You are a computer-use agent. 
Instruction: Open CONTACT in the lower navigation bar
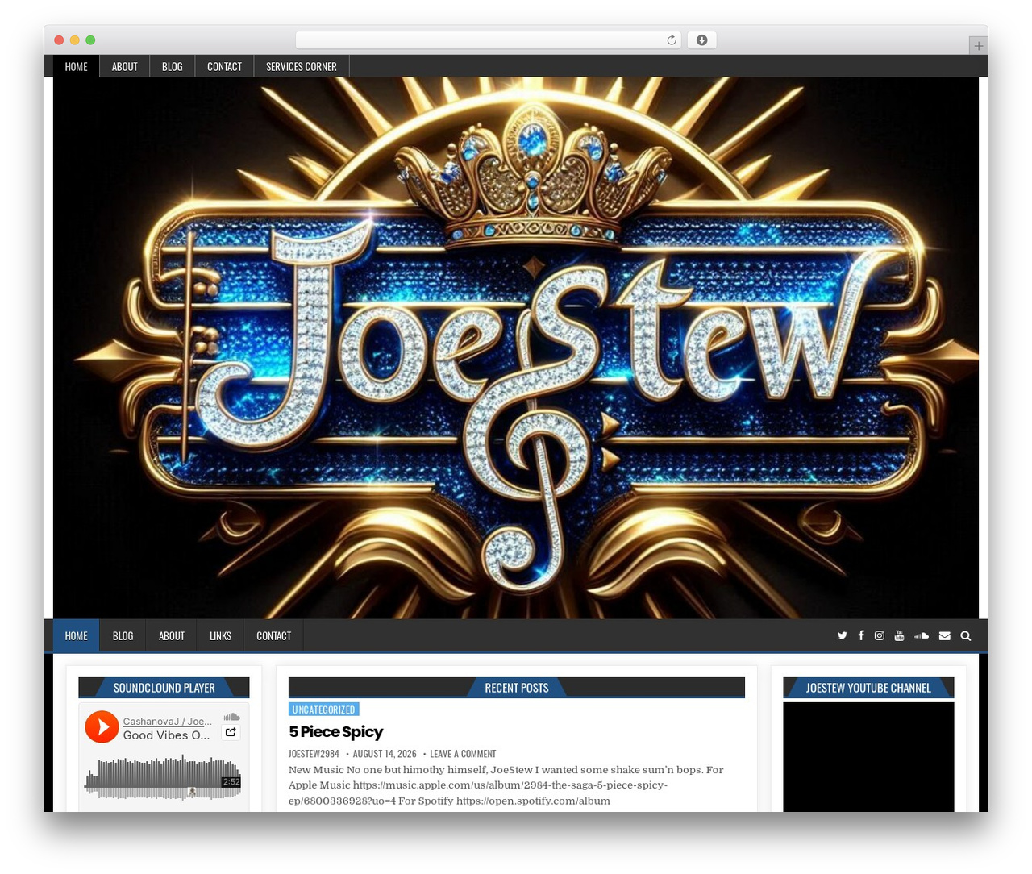(274, 635)
